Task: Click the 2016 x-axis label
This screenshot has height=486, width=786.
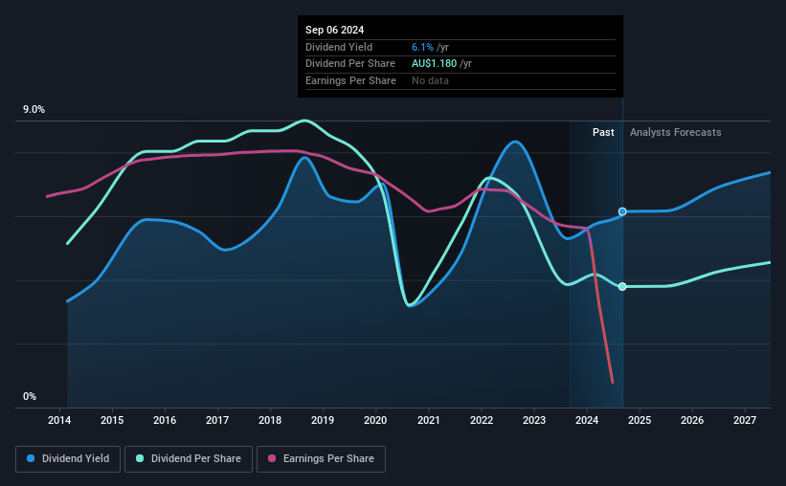Action: [165, 420]
